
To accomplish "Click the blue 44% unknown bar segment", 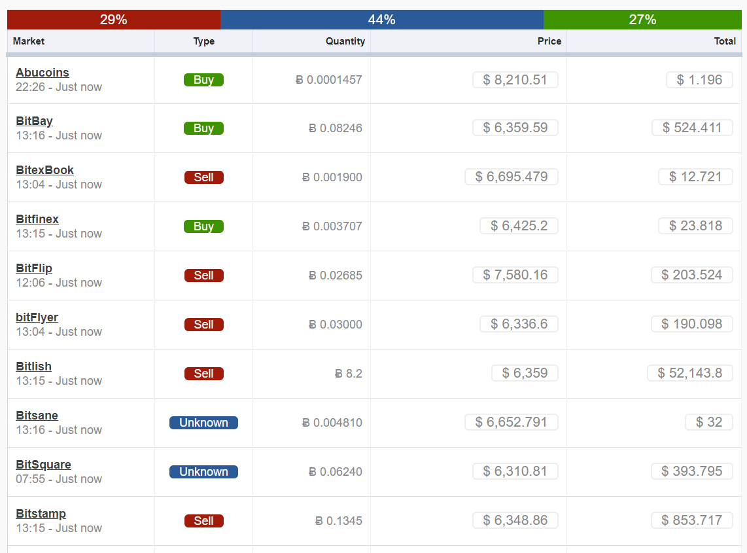I will click(382, 20).
